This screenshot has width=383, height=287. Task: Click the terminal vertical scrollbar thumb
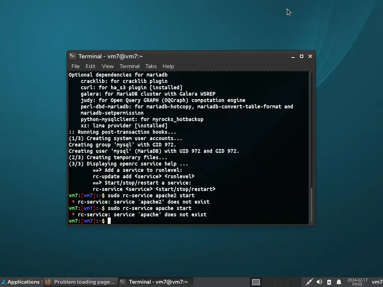coord(311,204)
